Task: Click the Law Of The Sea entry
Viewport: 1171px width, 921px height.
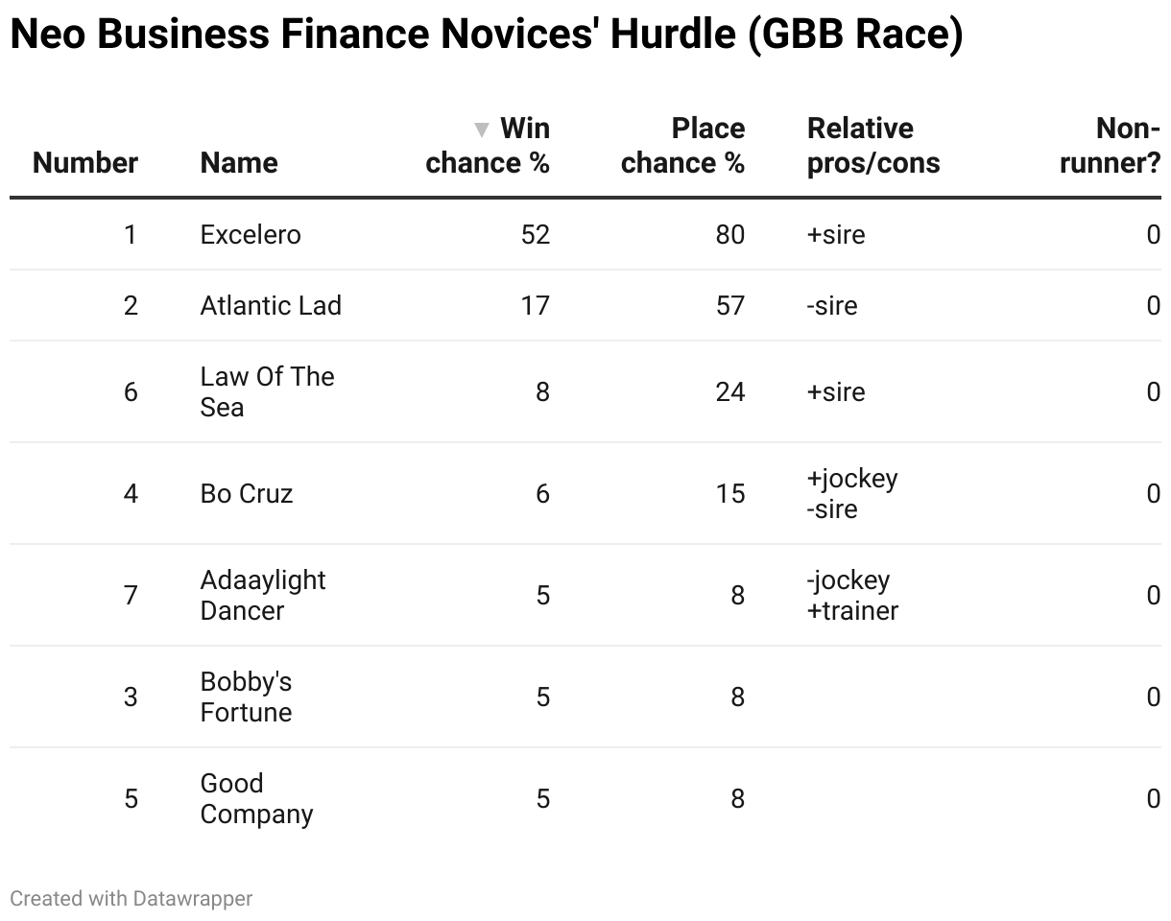Action: point(267,391)
